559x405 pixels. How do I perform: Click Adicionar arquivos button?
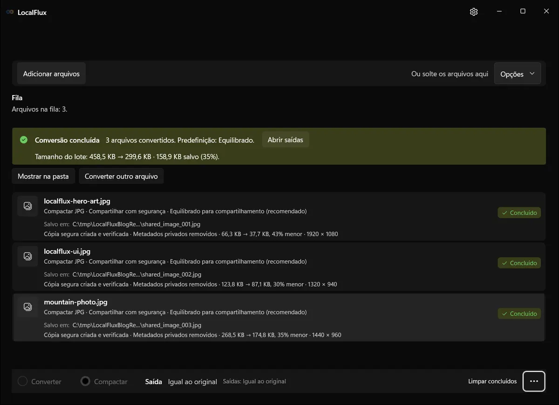click(x=51, y=74)
